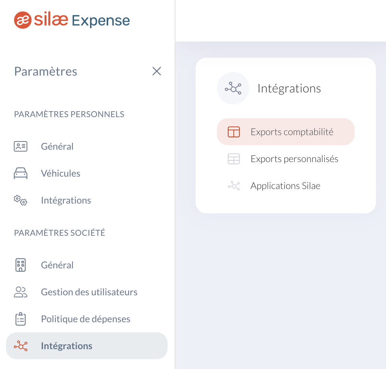Click the Intégrations card header icon

click(233, 88)
